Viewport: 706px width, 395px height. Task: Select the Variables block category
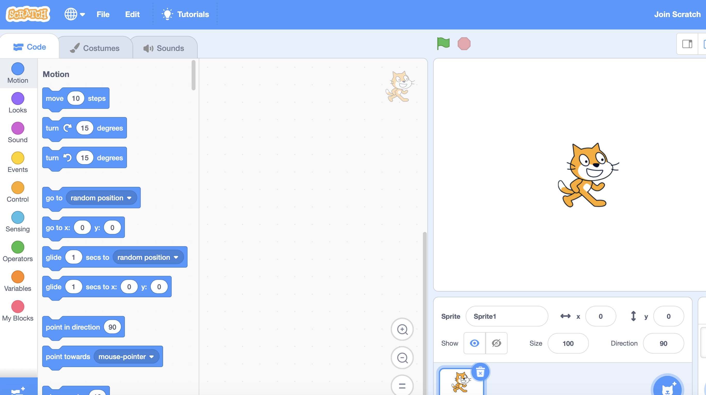pos(18,281)
